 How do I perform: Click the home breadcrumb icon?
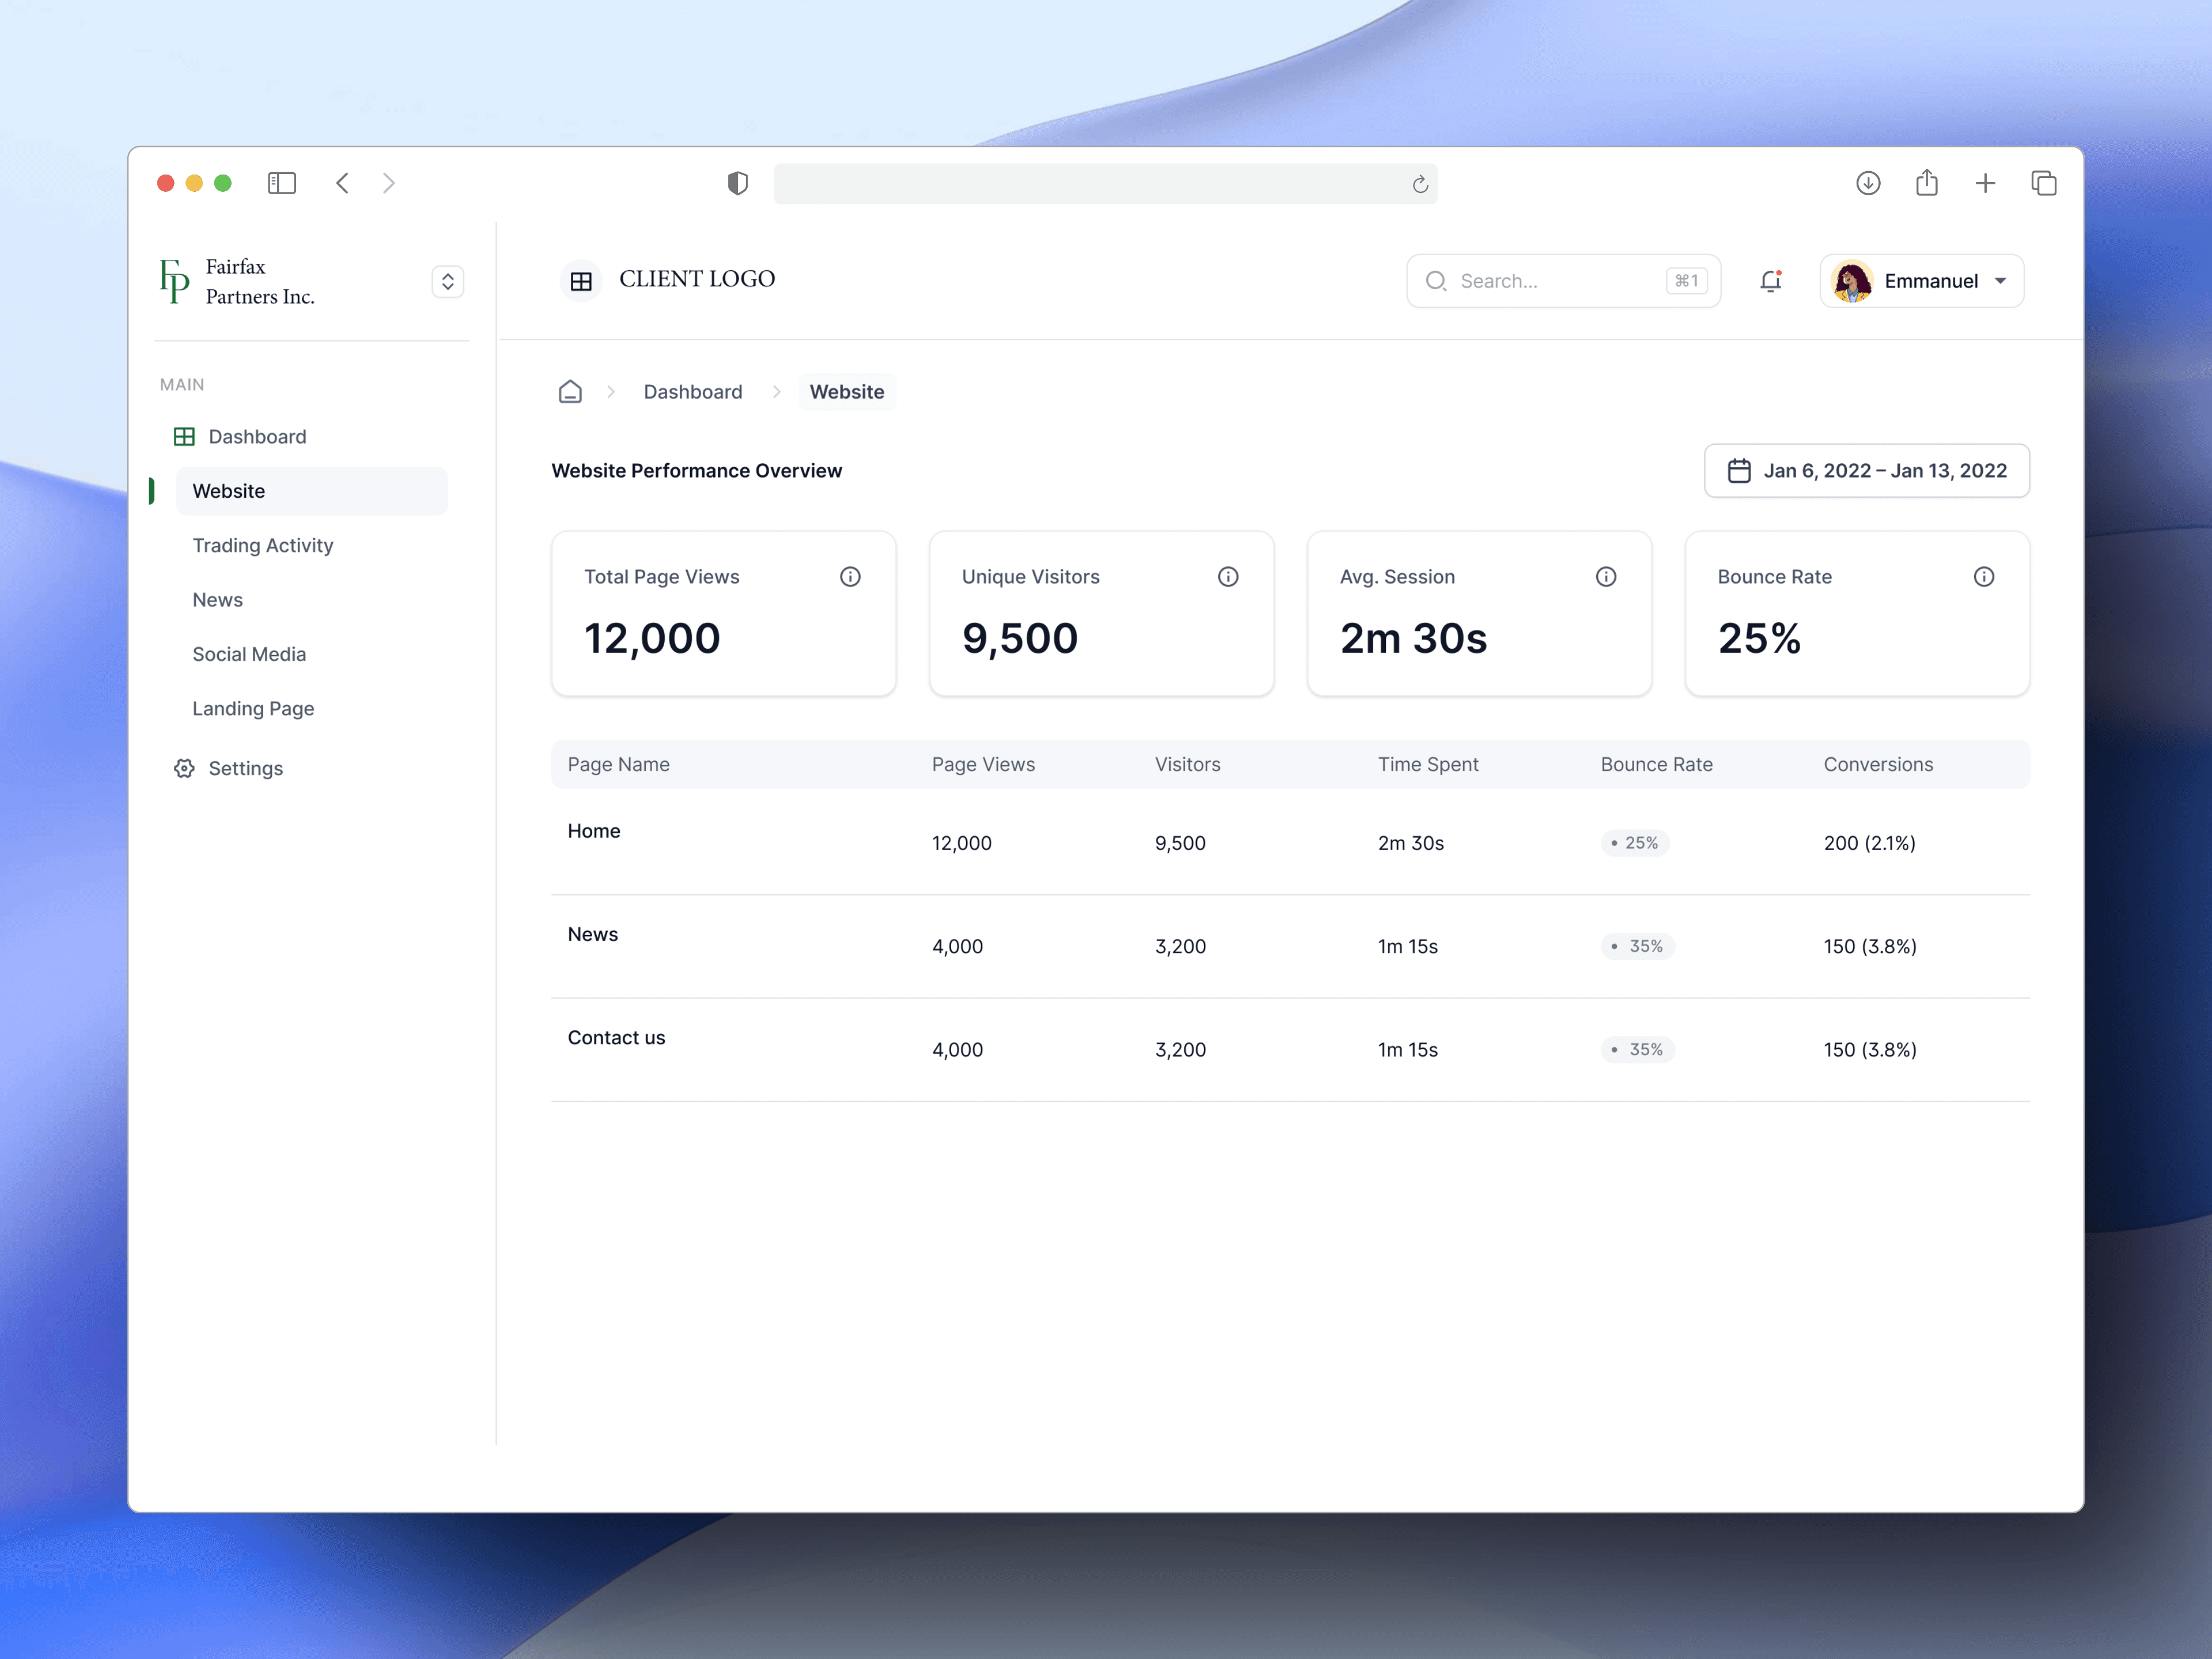click(x=570, y=392)
